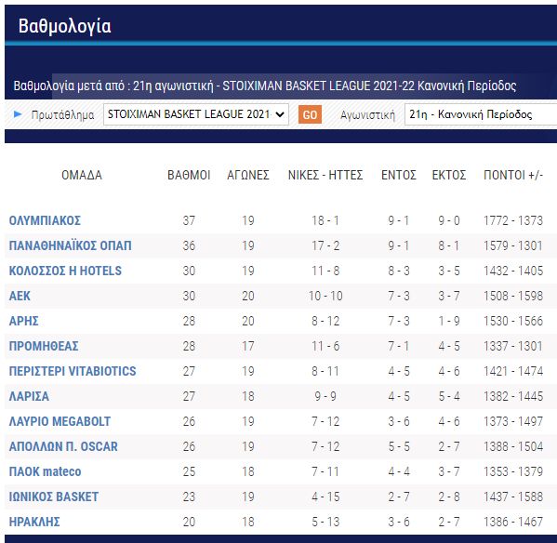This screenshot has height=543, width=557.
Task: Open the ΑΕΚ team page
Action: click(20, 296)
